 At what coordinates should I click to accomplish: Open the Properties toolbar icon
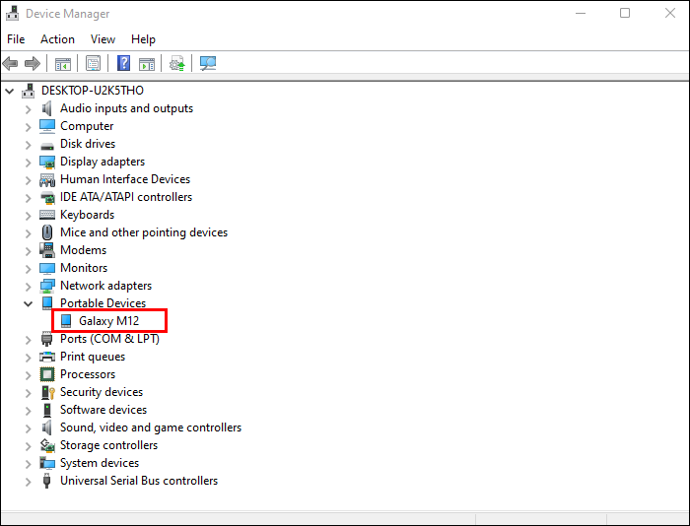pyautogui.click(x=93, y=64)
